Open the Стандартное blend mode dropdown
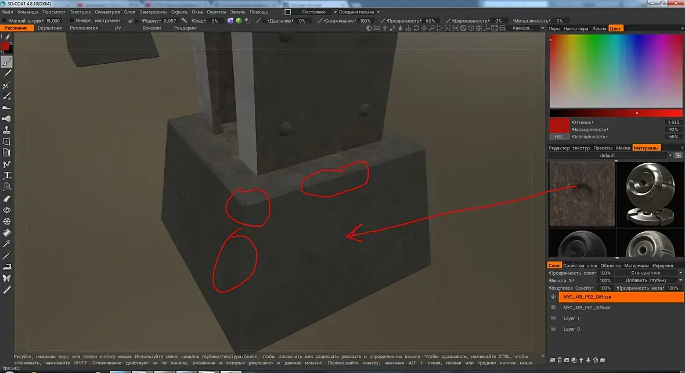The image size is (685, 373). (649, 273)
